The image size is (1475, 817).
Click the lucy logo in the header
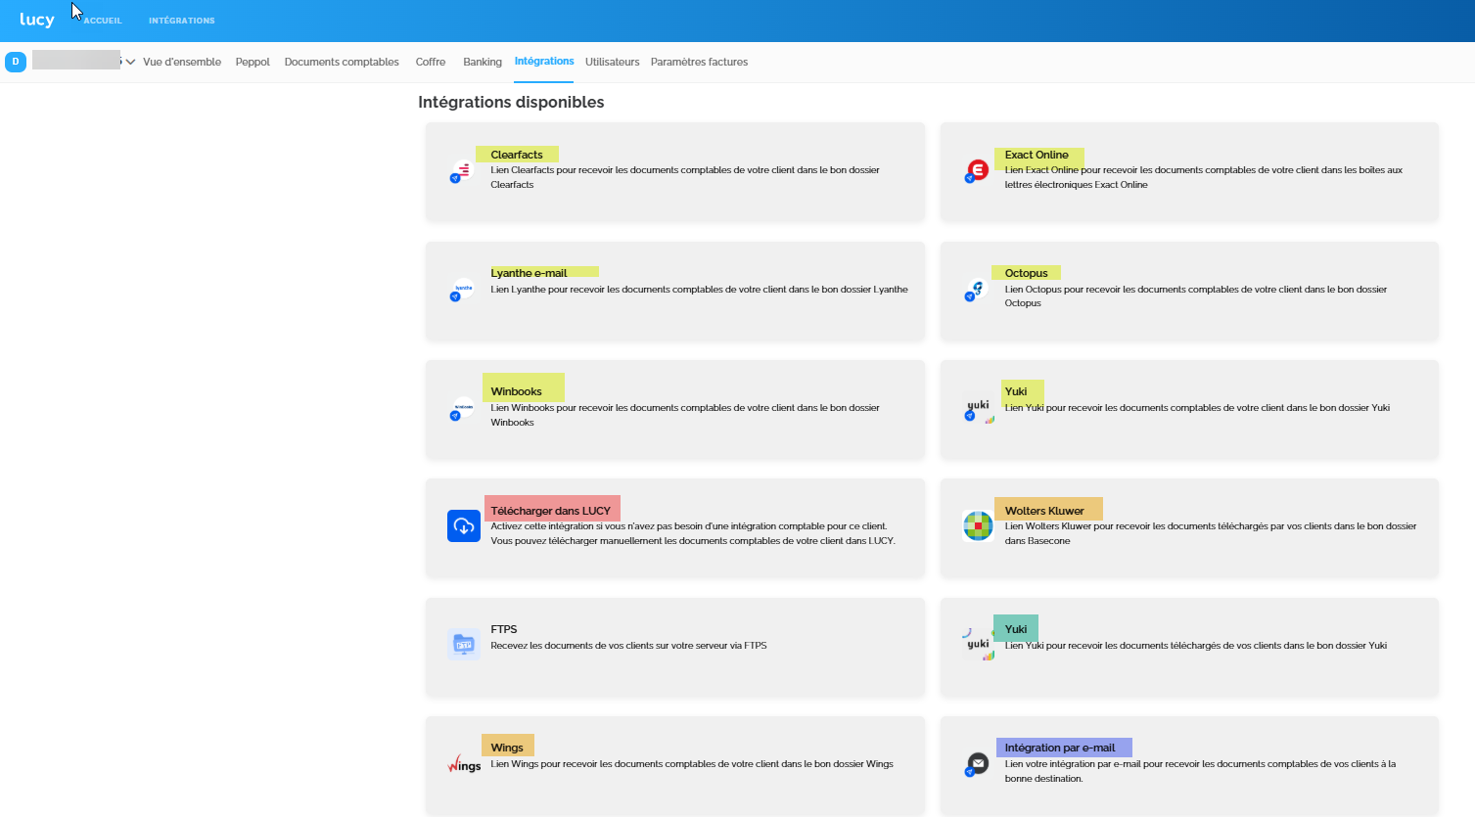click(x=37, y=20)
